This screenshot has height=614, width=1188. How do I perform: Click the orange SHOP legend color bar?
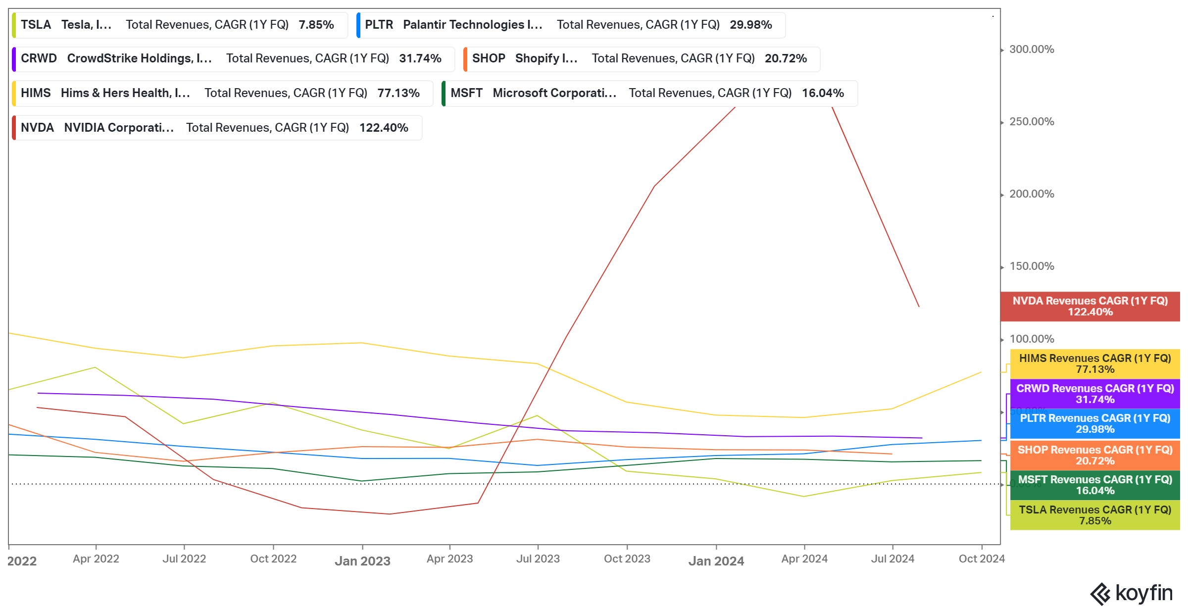click(x=465, y=59)
